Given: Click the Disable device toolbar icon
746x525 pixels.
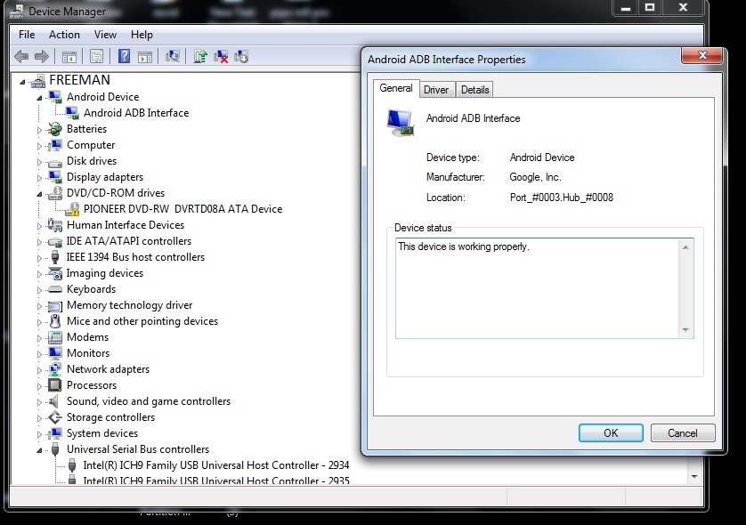Looking at the screenshot, I should pos(241,57).
